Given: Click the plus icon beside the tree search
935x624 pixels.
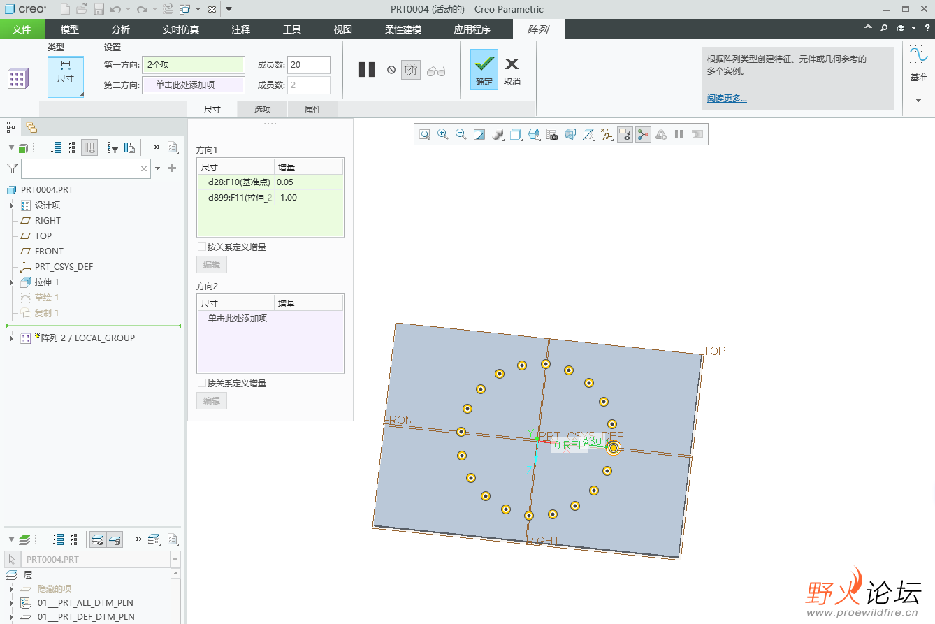Looking at the screenshot, I should [173, 168].
